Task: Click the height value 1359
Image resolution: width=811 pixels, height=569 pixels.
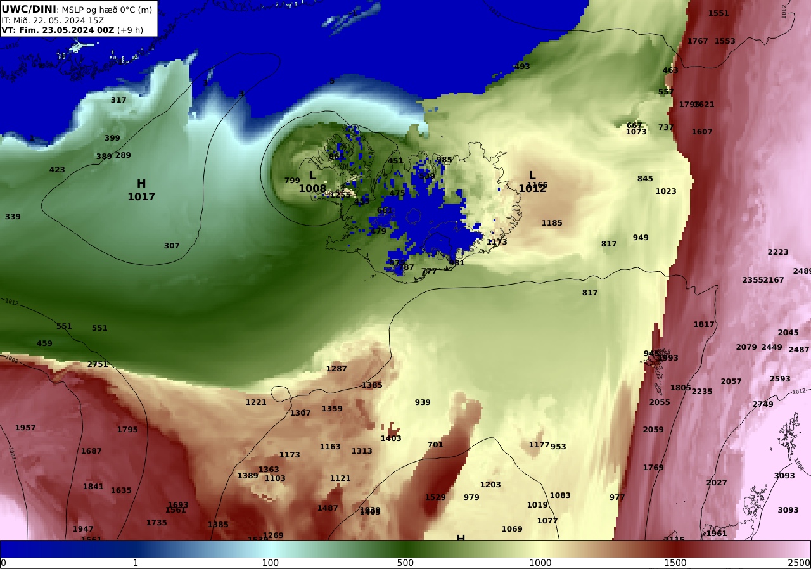Action: point(332,409)
